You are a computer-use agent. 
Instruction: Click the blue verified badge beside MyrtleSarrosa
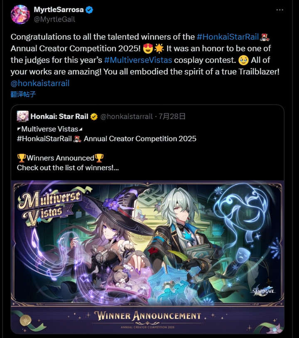(89, 10)
